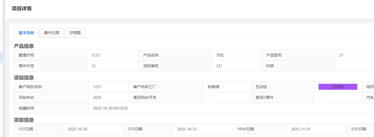
Task: Click the OTS日期 value 2025-10-31
Action: (x=187, y=129)
